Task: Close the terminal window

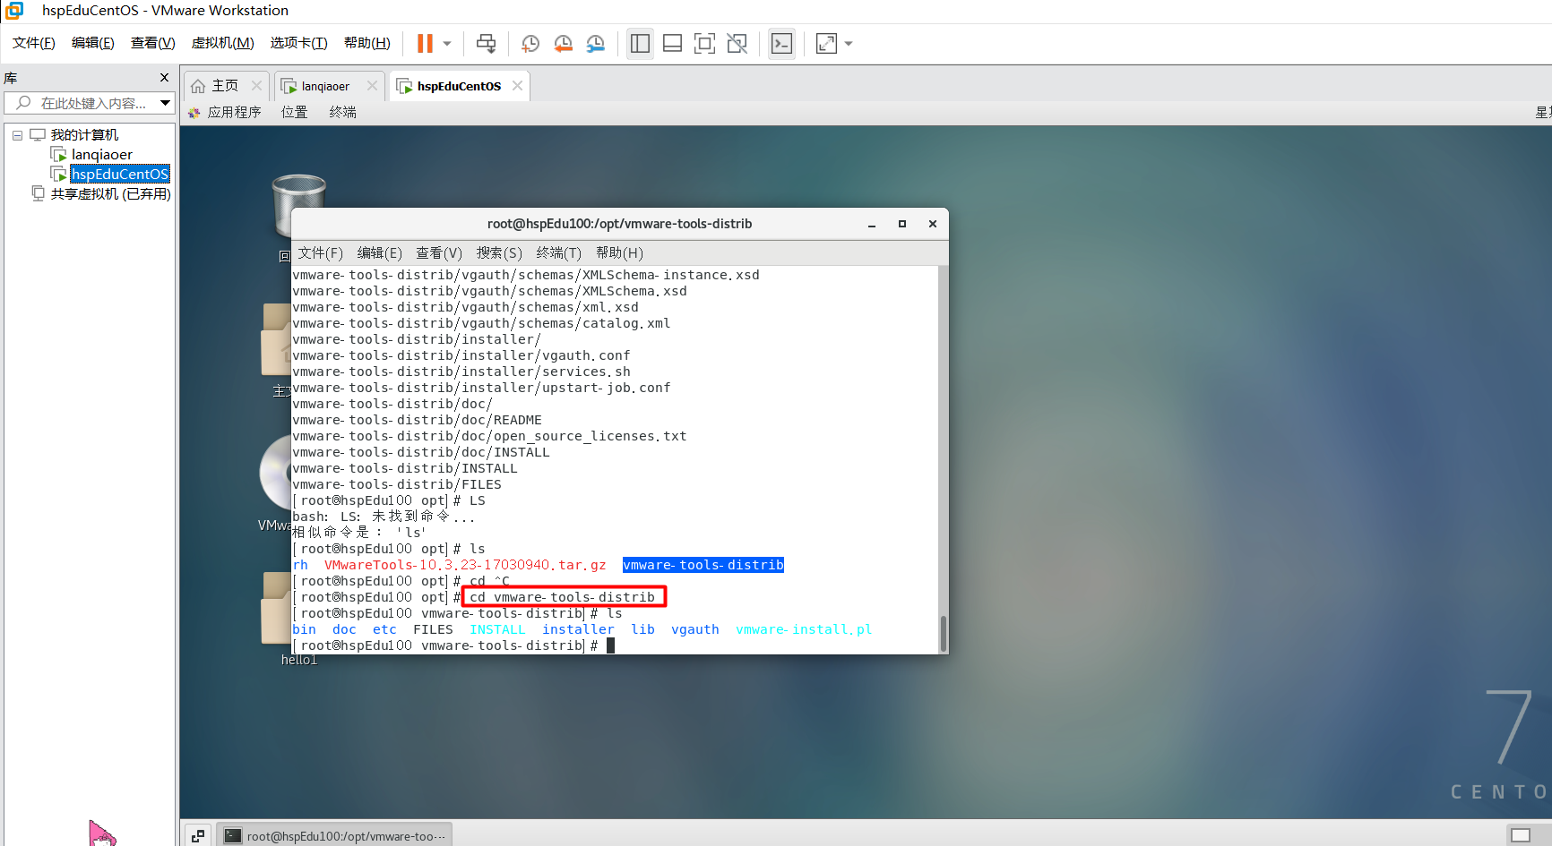Action: (x=933, y=224)
